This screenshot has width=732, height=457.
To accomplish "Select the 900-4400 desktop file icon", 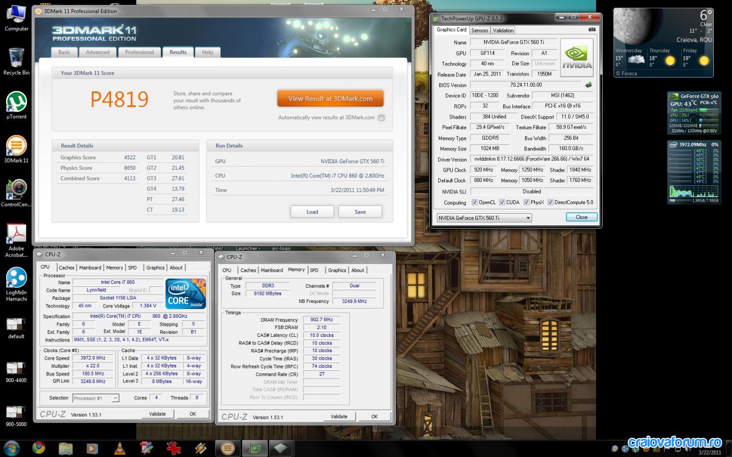I will point(16,372).
